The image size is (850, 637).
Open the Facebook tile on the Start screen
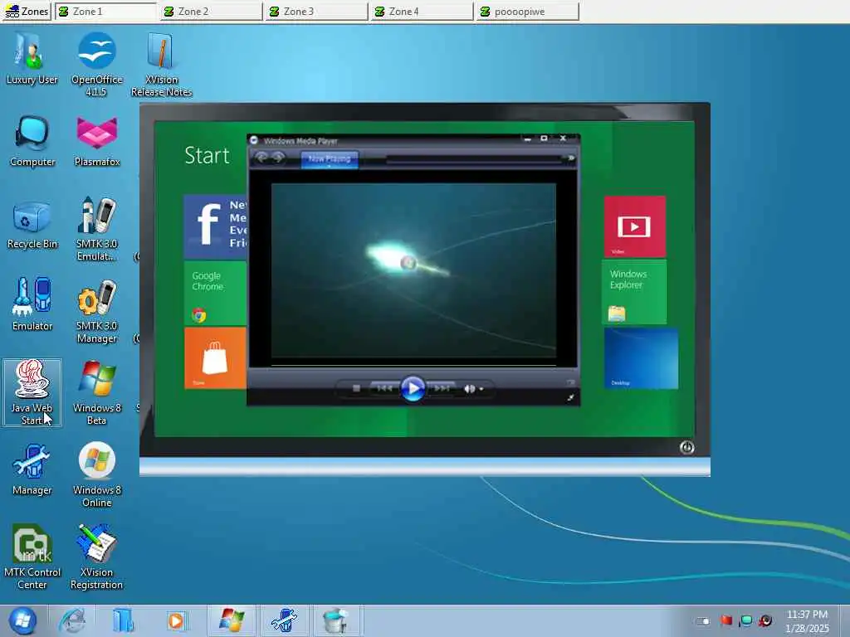click(215, 226)
